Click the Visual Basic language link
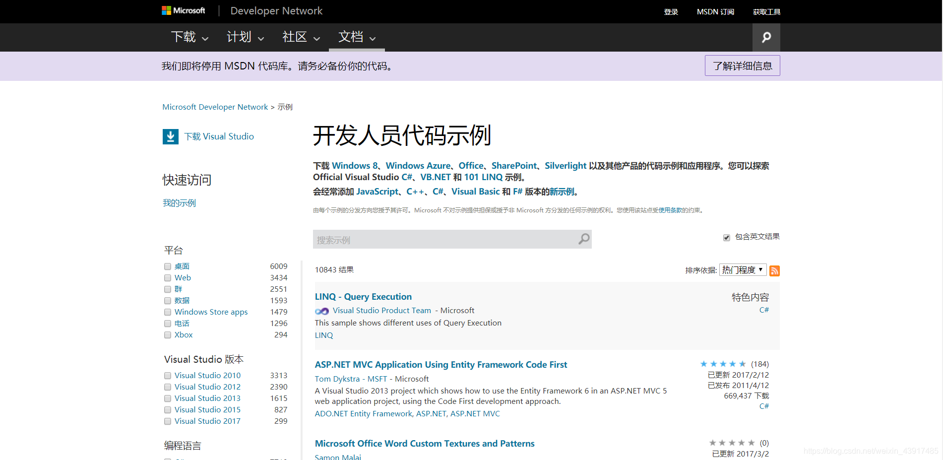 tap(475, 192)
